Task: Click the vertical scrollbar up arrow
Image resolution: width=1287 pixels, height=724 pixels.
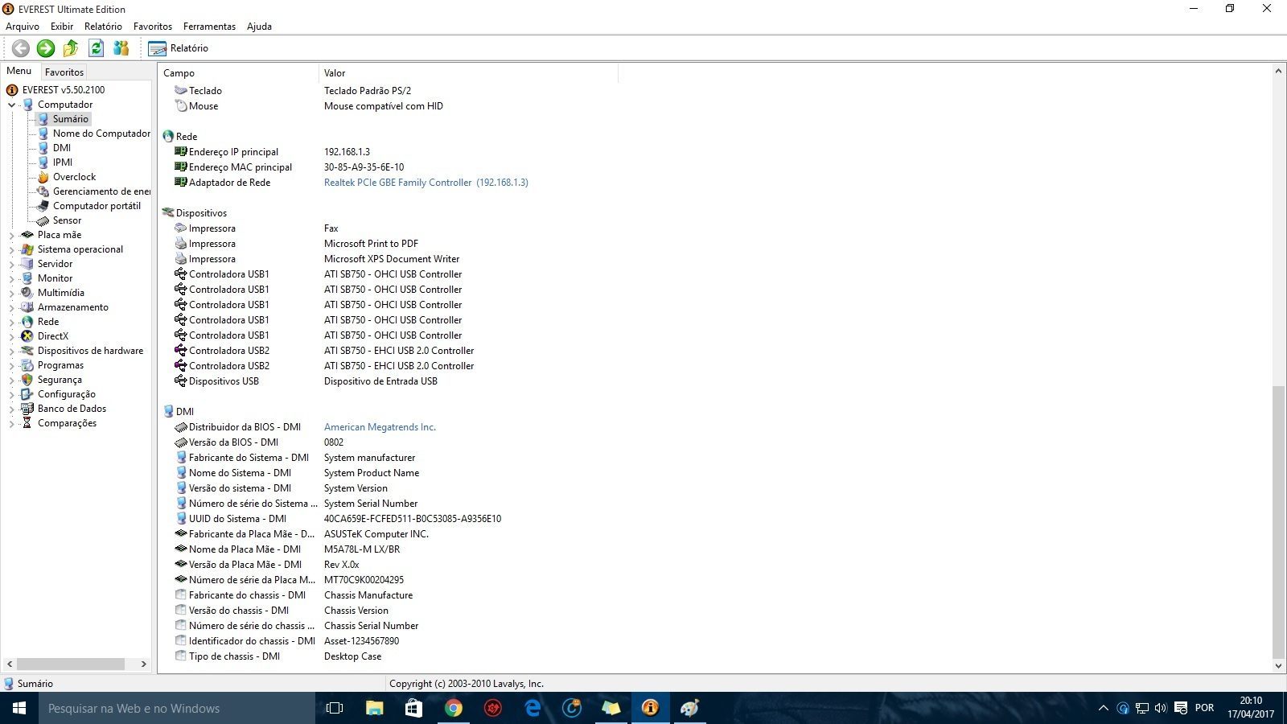Action: click(1278, 72)
